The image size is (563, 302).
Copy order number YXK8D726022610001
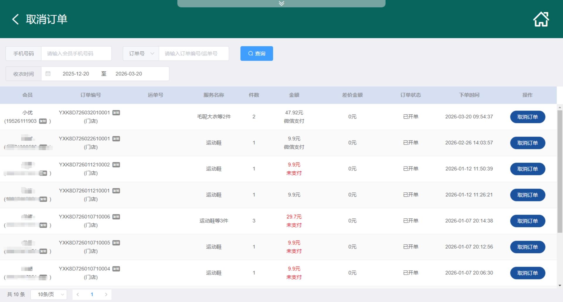[116, 139]
